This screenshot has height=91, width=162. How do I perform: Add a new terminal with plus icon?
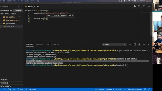tap(130, 44)
